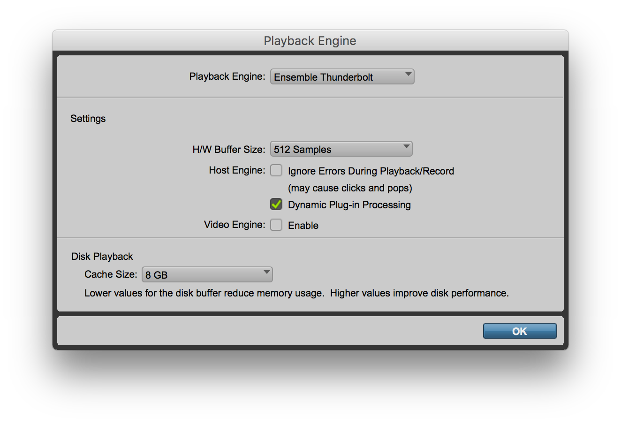Open the Cache Size dropdown

tap(207, 274)
